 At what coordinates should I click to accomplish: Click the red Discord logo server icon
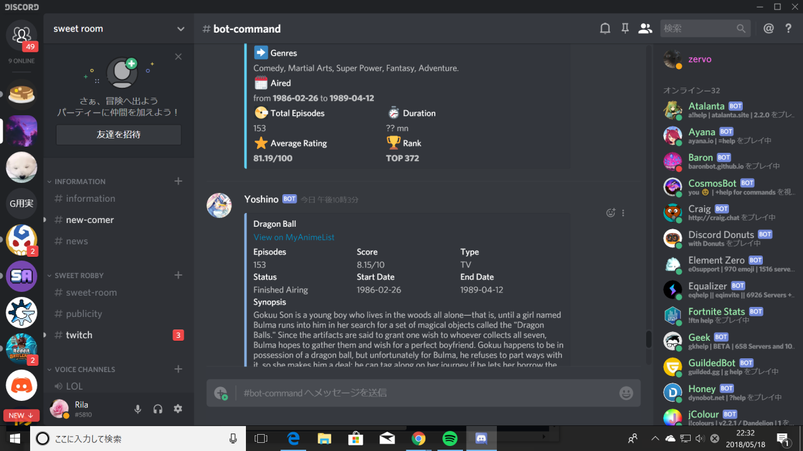21,385
